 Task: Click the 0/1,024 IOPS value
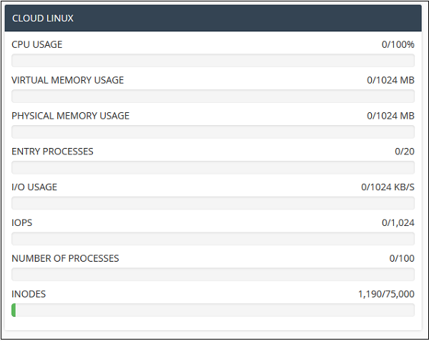[398, 223]
